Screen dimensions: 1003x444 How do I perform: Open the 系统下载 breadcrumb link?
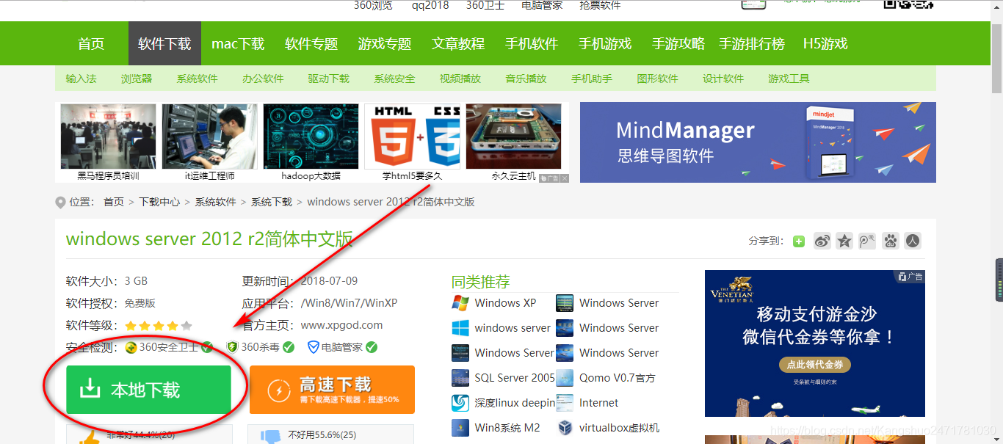(x=272, y=202)
